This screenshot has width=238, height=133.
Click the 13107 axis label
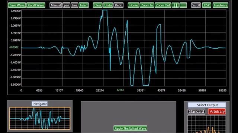click(x=59, y=91)
